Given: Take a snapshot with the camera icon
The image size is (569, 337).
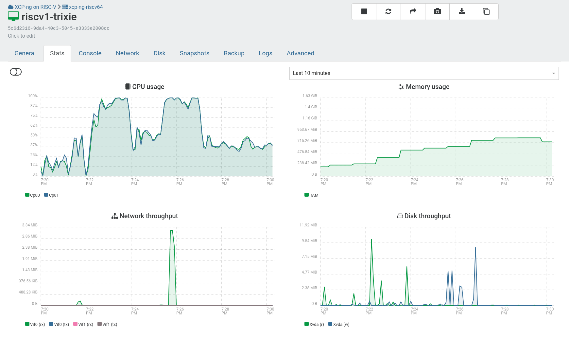Looking at the screenshot, I should pyautogui.click(x=438, y=11).
